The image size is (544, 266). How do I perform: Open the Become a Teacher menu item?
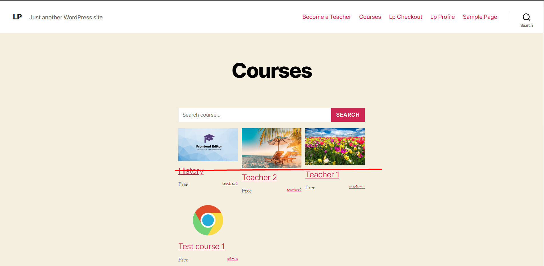click(327, 17)
